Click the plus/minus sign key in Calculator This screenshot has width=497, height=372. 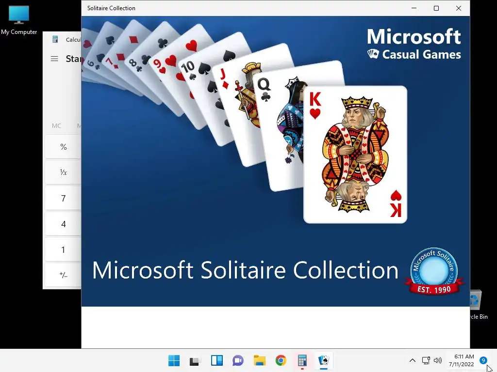pyautogui.click(x=64, y=275)
